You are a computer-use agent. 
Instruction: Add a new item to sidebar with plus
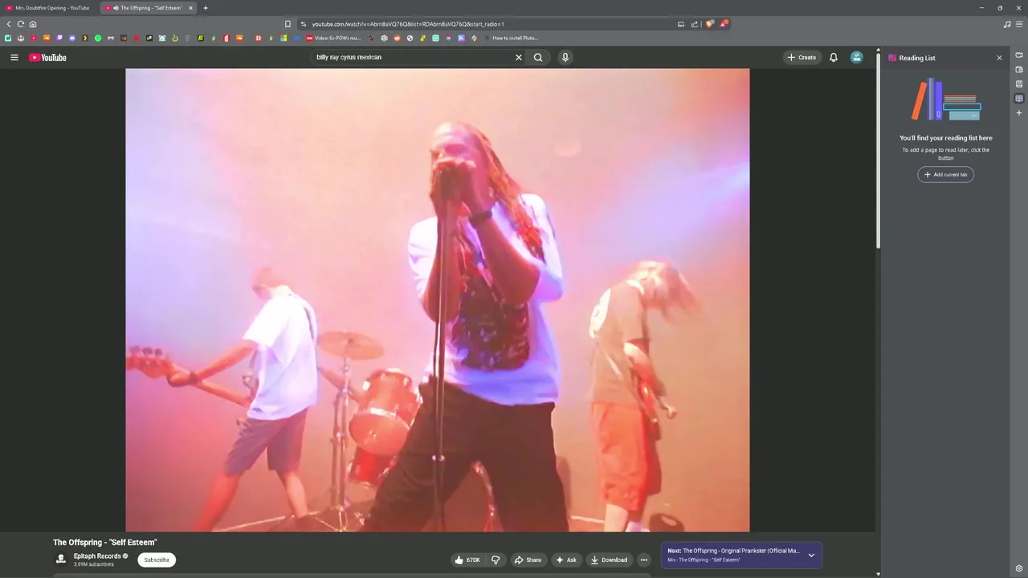[x=1019, y=113]
